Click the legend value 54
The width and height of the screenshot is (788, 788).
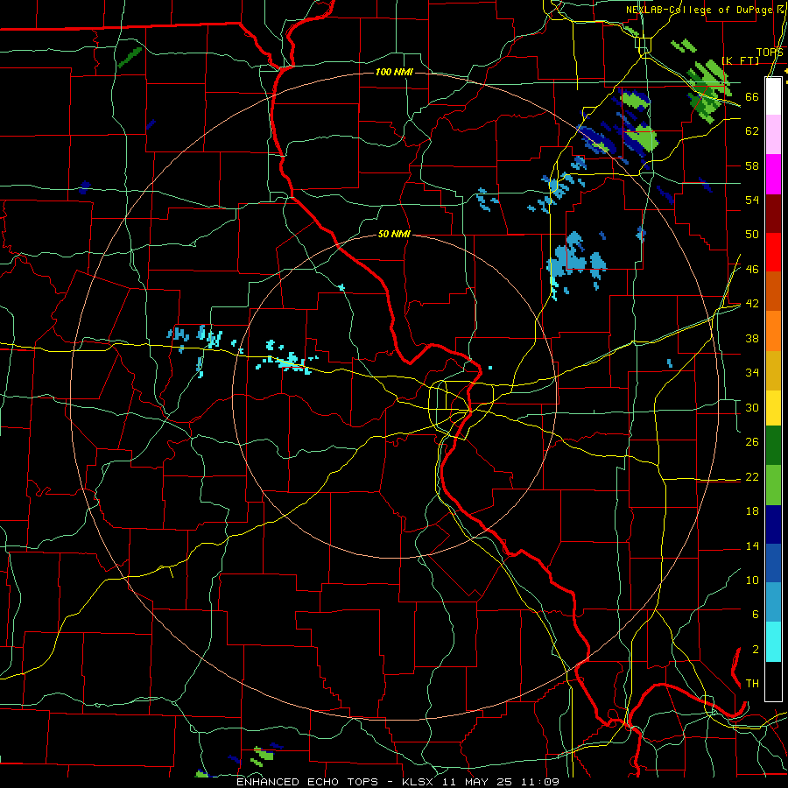[x=752, y=200]
